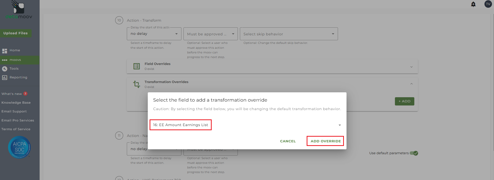Click the datamoov logo
Screen dimensions: 494x180
click(19, 10)
